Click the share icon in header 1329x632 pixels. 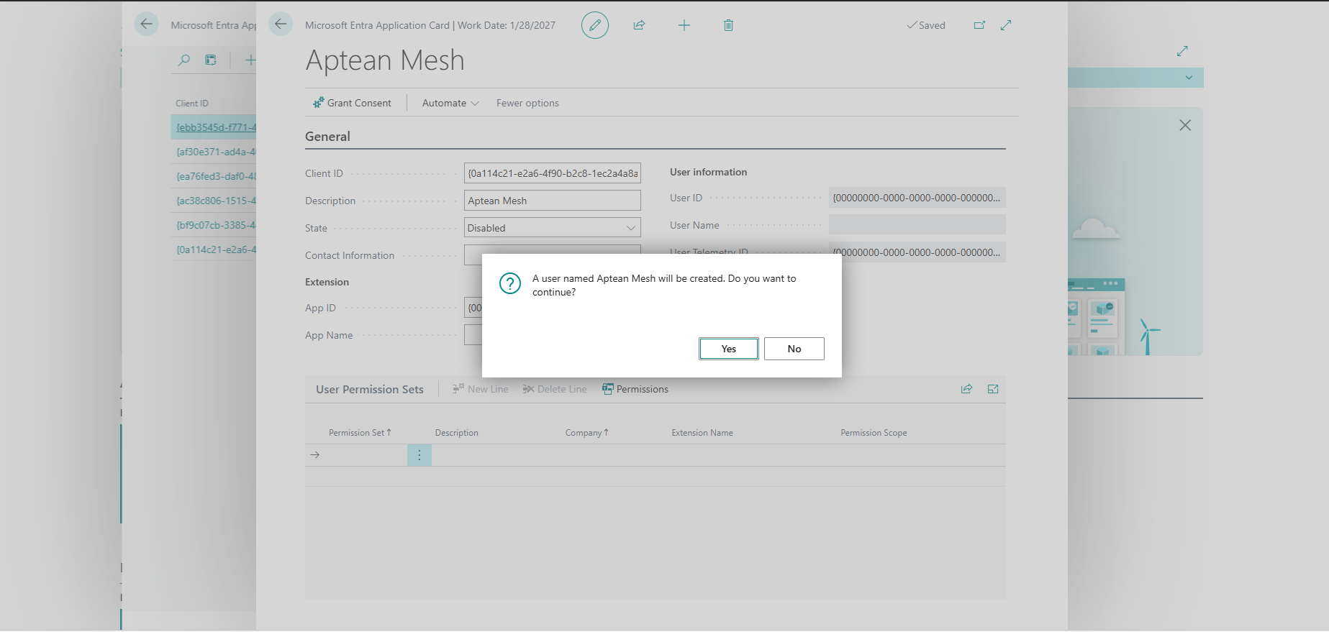[x=639, y=25]
